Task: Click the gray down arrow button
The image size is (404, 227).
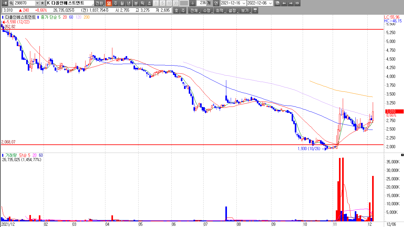Action: [192, 3]
